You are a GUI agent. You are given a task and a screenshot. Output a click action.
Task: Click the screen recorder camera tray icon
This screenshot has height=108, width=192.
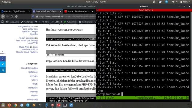point(160,2)
